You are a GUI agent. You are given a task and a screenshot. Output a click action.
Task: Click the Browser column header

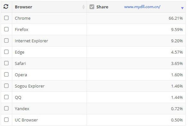point(23,7)
